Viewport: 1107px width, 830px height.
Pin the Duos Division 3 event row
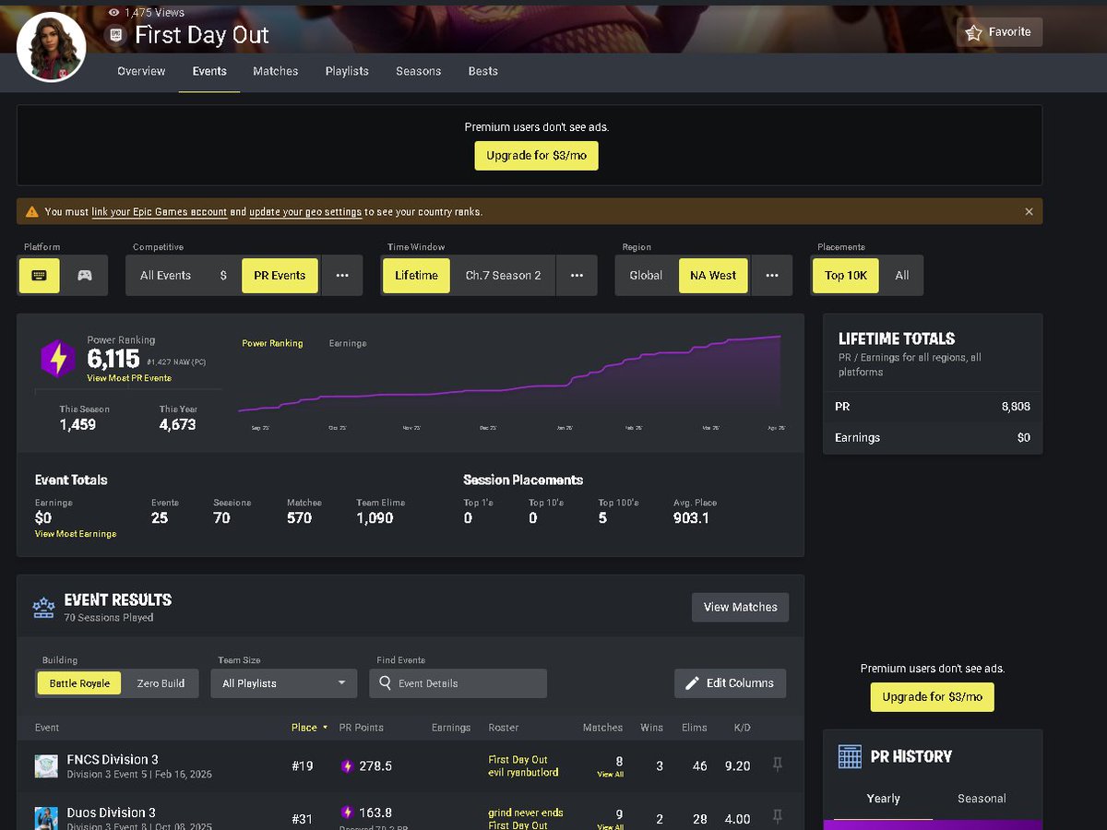click(778, 817)
